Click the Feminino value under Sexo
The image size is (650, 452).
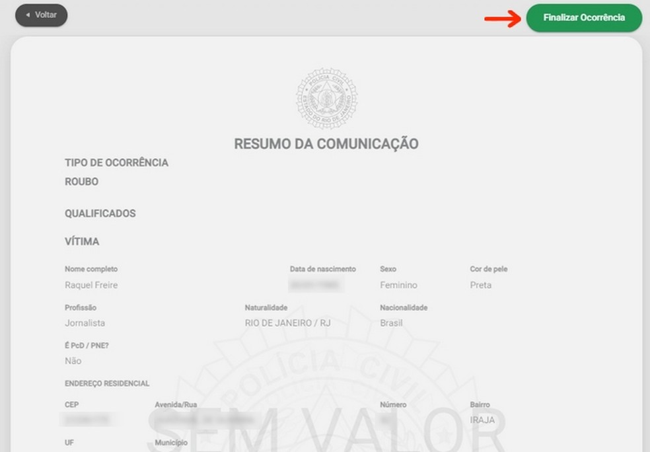pos(398,285)
